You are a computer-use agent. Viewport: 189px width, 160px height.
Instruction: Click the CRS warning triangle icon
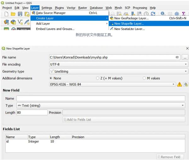pyautogui.click(x=179, y=84)
